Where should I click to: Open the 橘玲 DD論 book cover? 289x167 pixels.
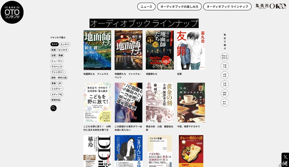pos(97,151)
